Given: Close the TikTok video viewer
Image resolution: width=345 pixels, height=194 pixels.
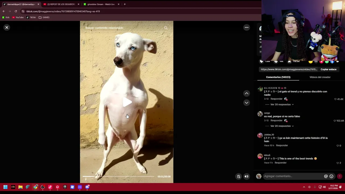Looking at the screenshot, I should (7, 27).
